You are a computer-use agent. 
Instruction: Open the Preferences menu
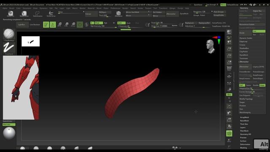pyautogui.click(x=115, y=8)
